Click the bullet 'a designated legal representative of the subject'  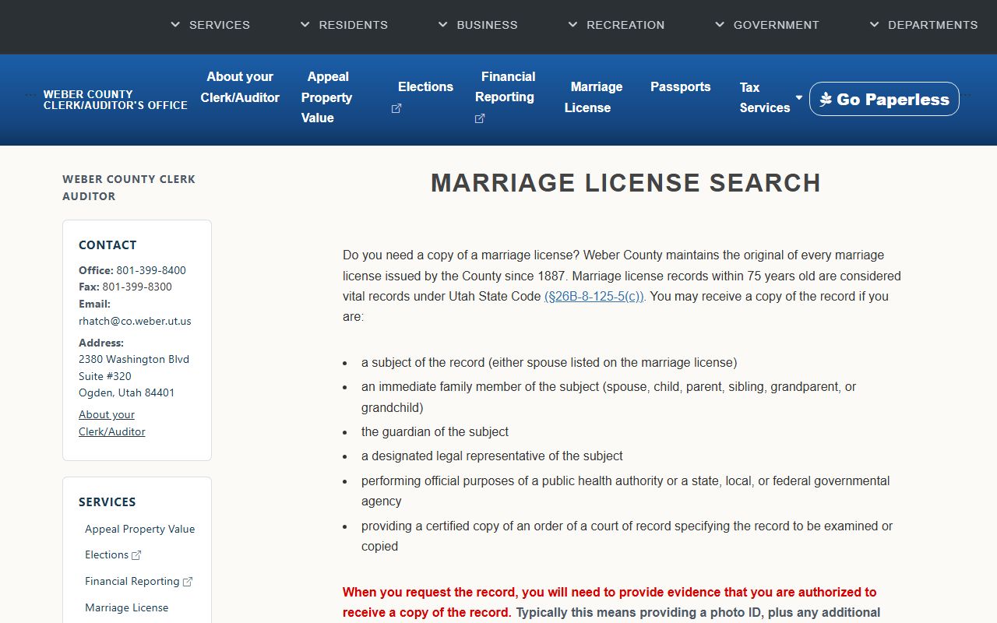click(x=492, y=456)
